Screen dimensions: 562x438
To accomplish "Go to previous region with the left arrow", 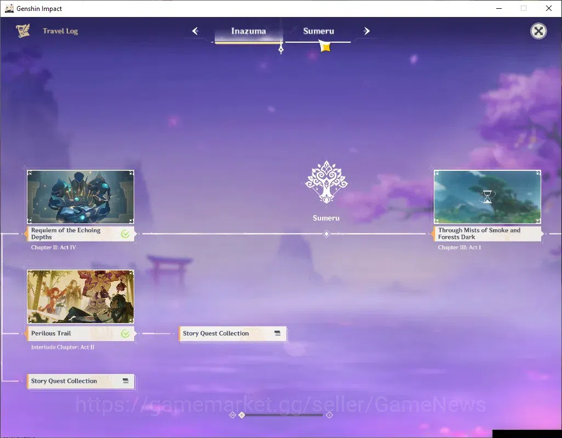I will pos(196,31).
